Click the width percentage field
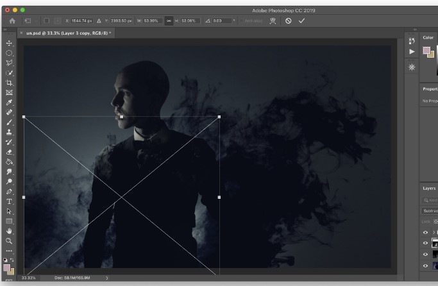Screen dimensions: 438x286 click(x=153, y=21)
